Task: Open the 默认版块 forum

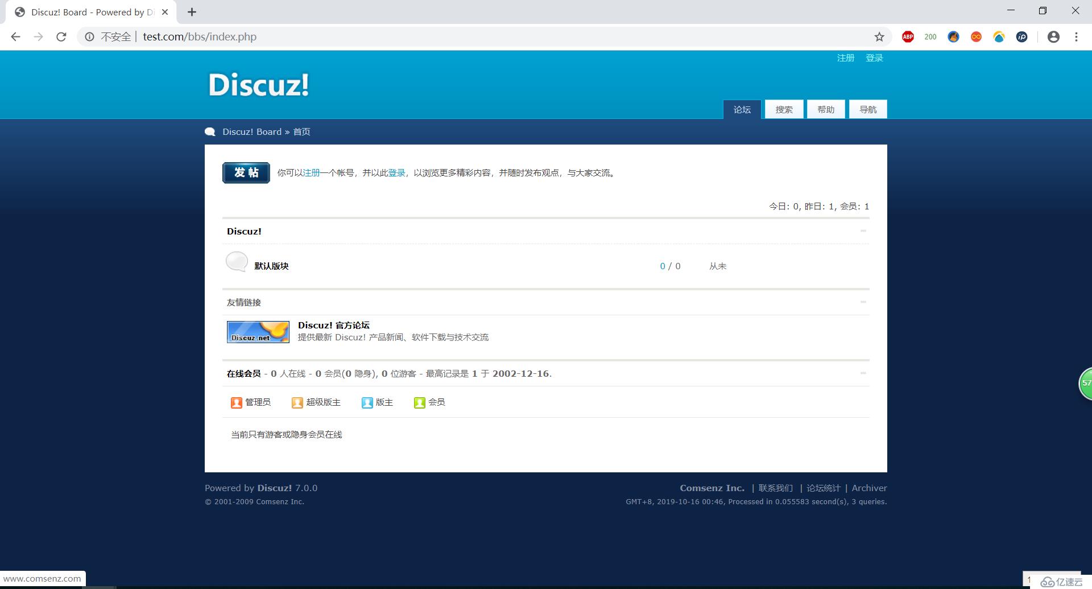Action: (x=271, y=266)
